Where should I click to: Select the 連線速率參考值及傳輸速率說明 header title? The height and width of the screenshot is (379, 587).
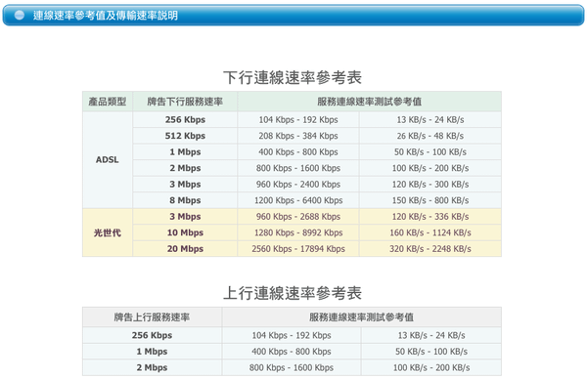tap(106, 16)
